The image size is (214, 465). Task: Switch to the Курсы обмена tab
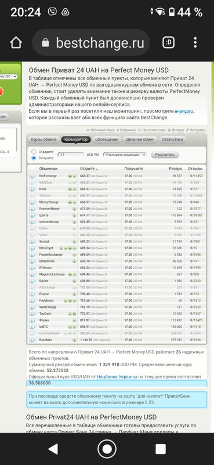pos(43,139)
